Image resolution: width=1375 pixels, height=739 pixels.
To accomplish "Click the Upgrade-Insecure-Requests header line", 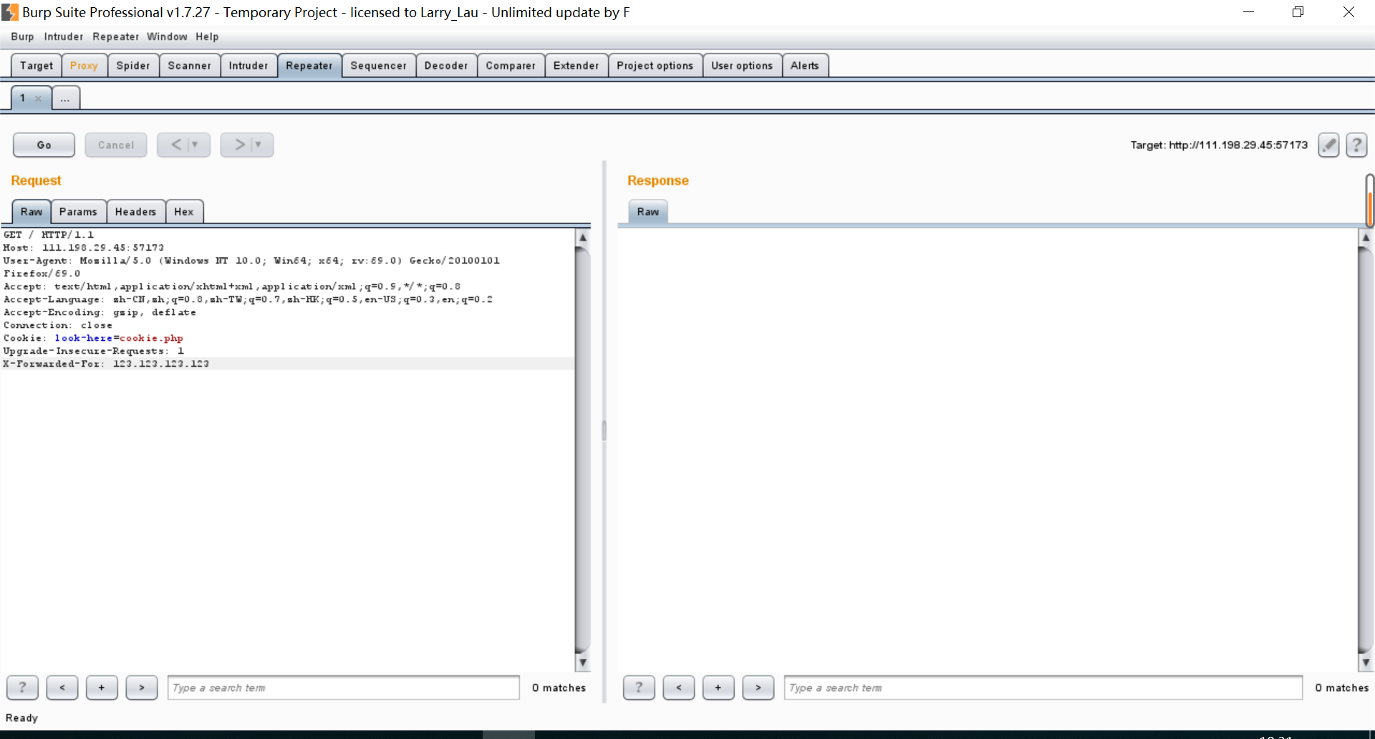I will [94, 351].
